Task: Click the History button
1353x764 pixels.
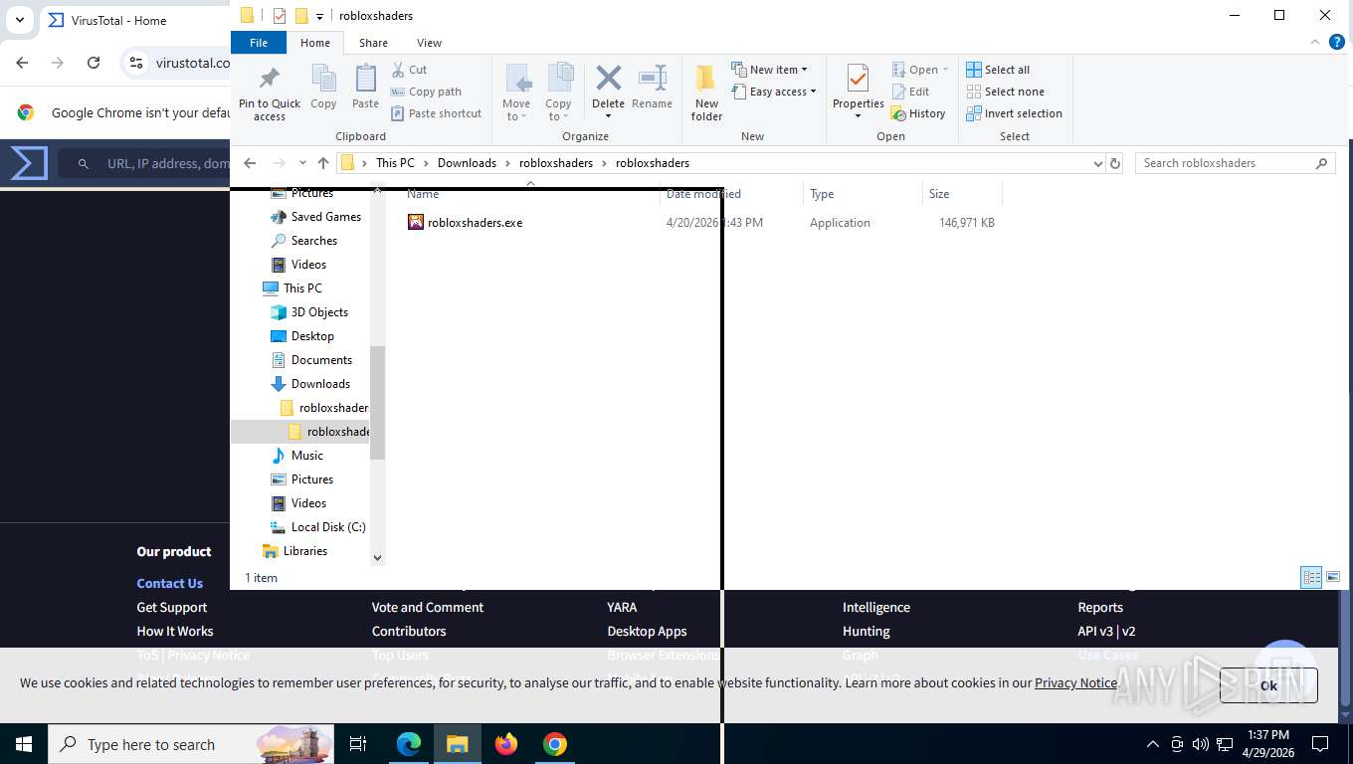Action: tap(918, 113)
